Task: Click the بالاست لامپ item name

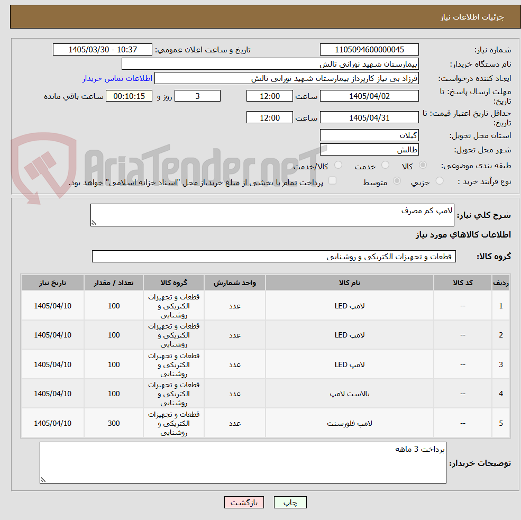Action: pyautogui.click(x=350, y=394)
